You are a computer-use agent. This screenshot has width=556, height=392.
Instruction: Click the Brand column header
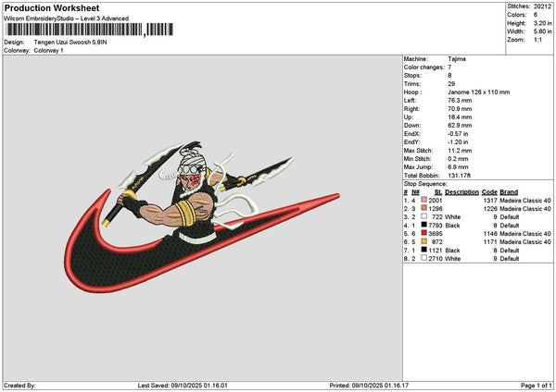pos(509,192)
